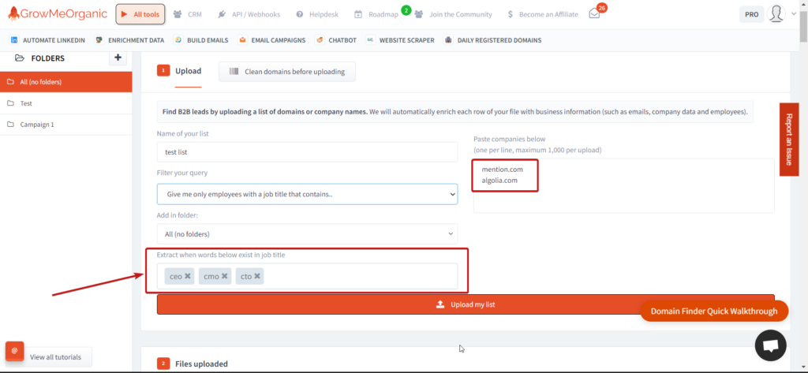Open Email Campaigns tool
The height and width of the screenshot is (373, 808).
tap(271, 39)
